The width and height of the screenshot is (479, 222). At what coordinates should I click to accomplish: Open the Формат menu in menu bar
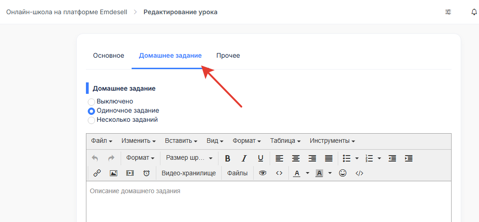coord(247,141)
